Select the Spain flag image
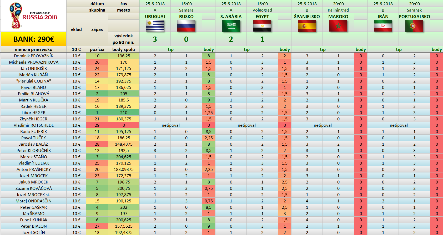The width and height of the screenshot is (443, 235). pyautogui.click(x=307, y=26)
